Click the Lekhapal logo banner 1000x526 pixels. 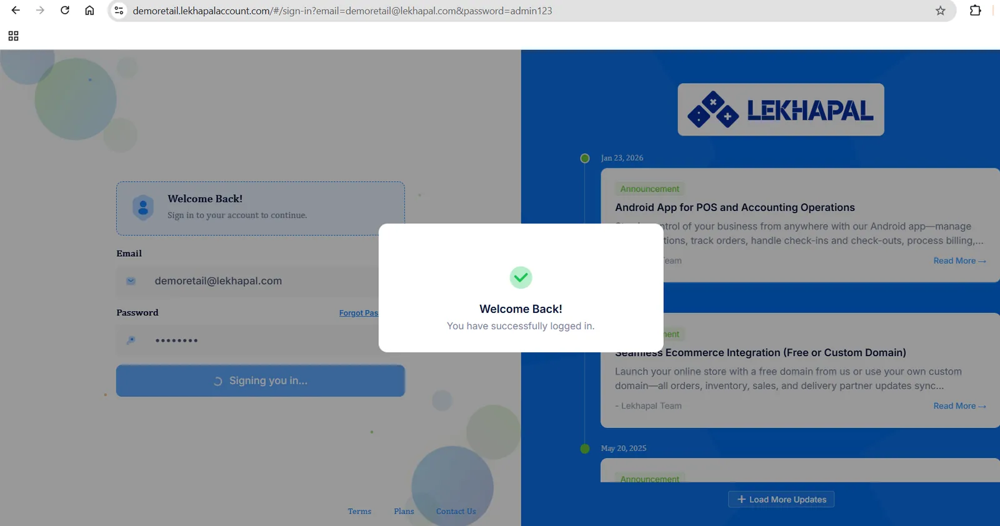[781, 109]
